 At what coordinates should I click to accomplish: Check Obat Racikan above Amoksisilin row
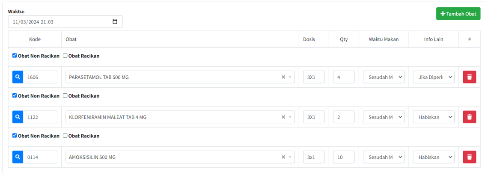(x=65, y=136)
